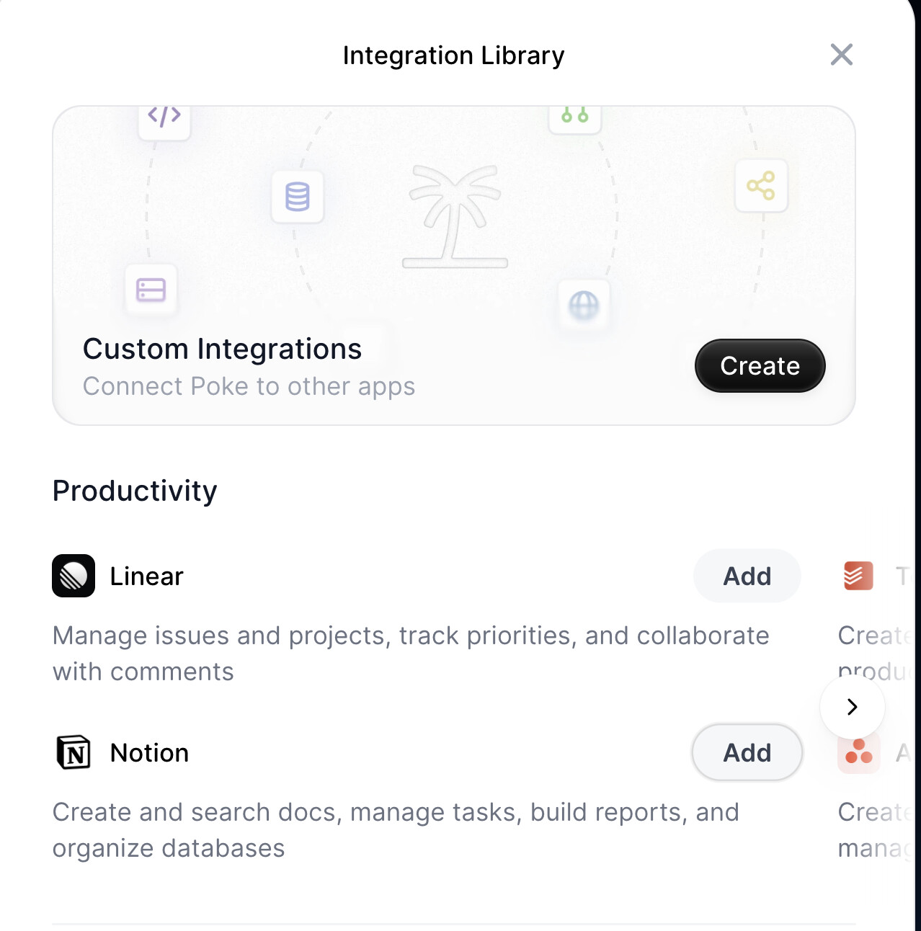Click the Productivity section heading
The width and height of the screenshot is (921, 931).
[x=135, y=491]
